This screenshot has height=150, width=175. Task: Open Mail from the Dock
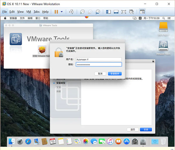click(36, 141)
